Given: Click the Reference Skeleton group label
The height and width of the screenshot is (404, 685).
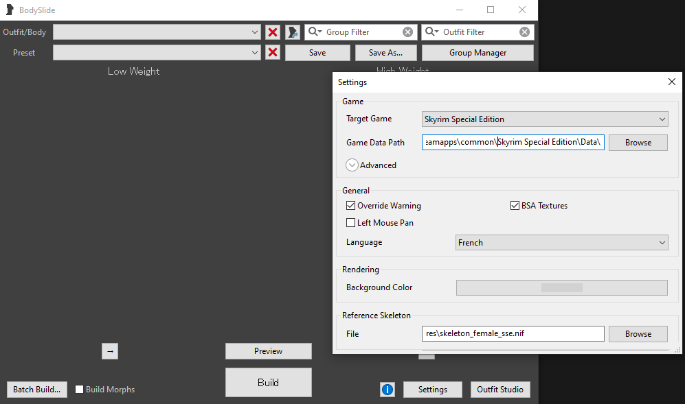Looking at the screenshot, I should (376, 316).
